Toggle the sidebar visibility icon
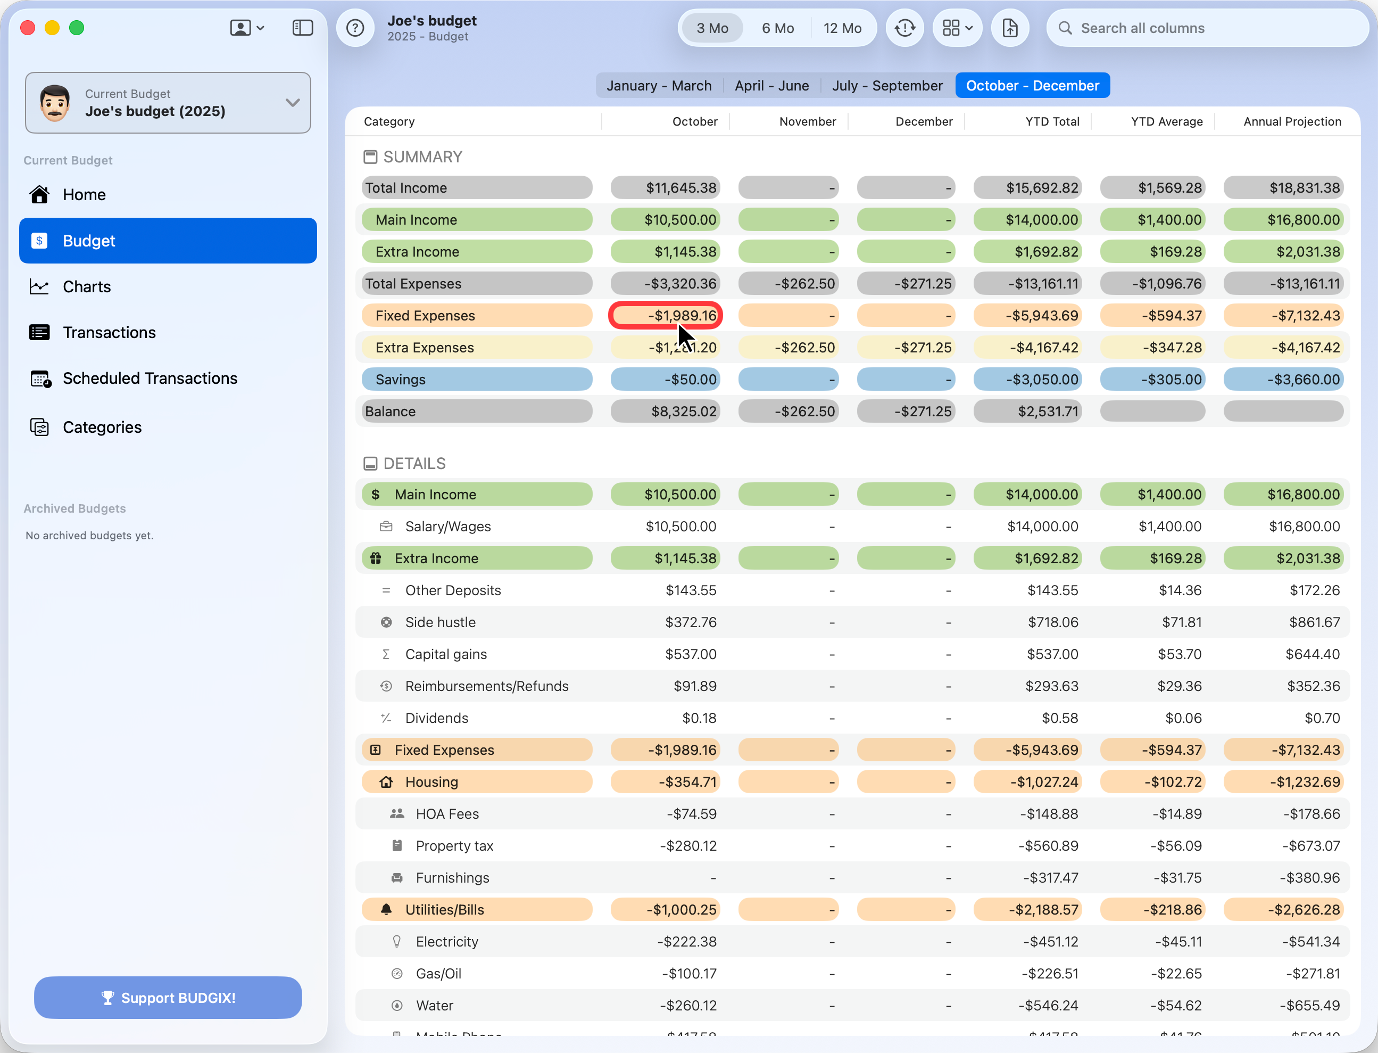Viewport: 1378px width, 1053px height. click(303, 28)
